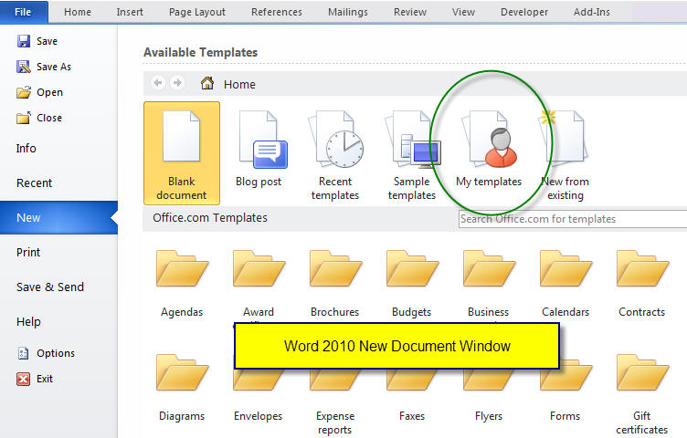Open the Gift certificates folder
The width and height of the screenshot is (687, 438).
click(642, 372)
